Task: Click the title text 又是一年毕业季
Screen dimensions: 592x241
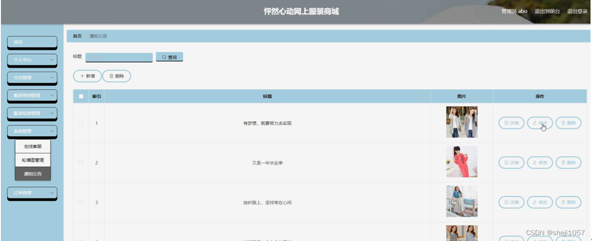Action: click(267, 163)
